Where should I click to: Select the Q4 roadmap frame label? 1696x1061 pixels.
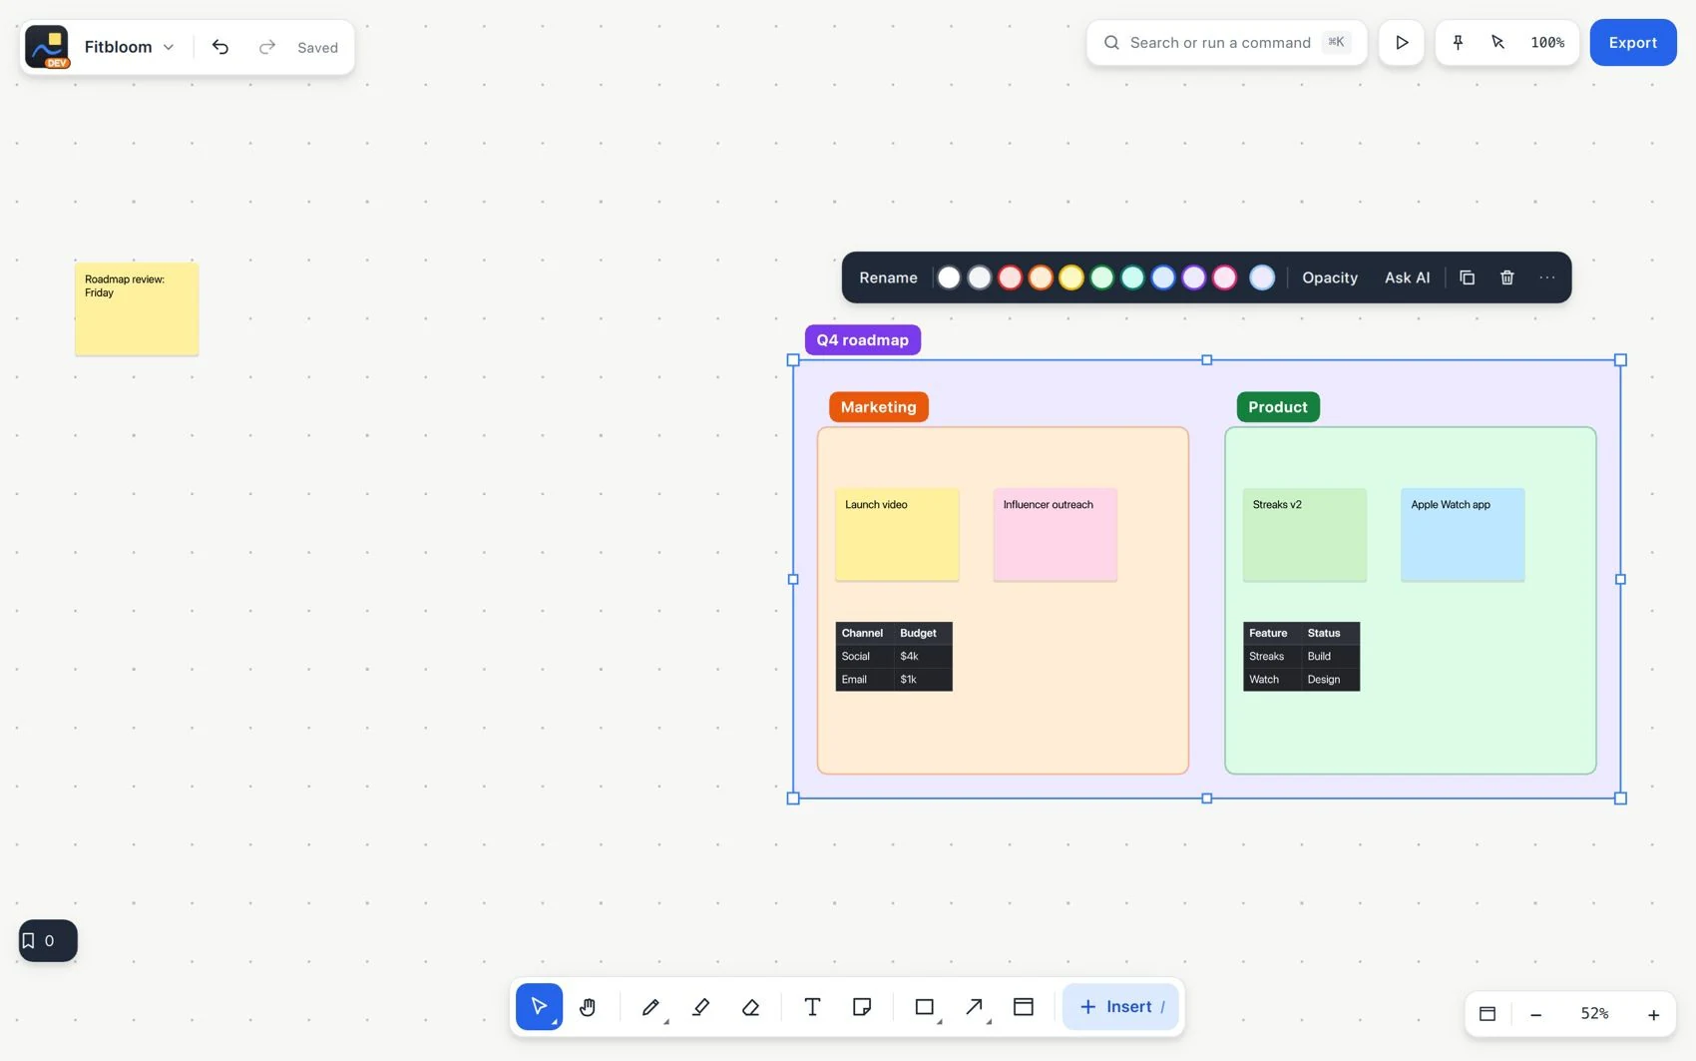[x=863, y=339]
